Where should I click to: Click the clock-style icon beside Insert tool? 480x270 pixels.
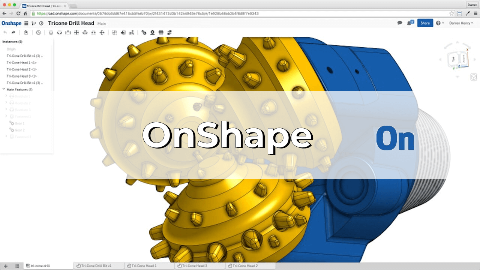[38, 33]
